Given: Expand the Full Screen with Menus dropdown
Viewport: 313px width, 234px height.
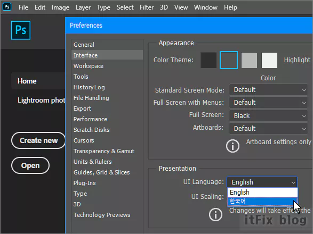Looking at the screenshot, I should 268,103.
